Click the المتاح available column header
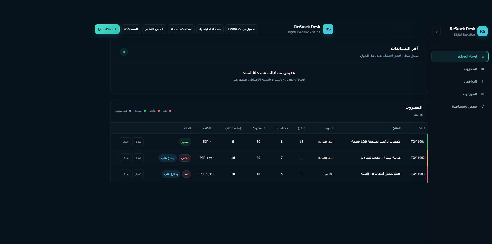Image resolution: width=492 pixels, height=244 pixels. pos(301,128)
